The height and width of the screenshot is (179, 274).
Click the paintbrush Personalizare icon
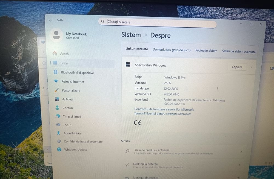(x=56, y=90)
